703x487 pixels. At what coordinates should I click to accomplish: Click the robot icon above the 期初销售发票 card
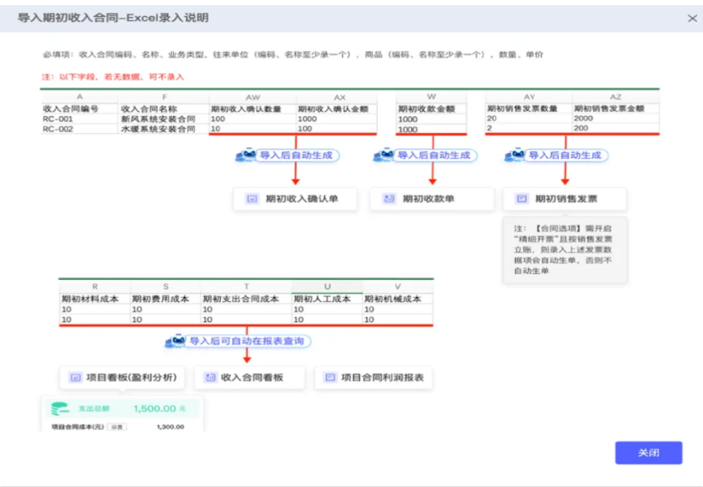[514, 155]
